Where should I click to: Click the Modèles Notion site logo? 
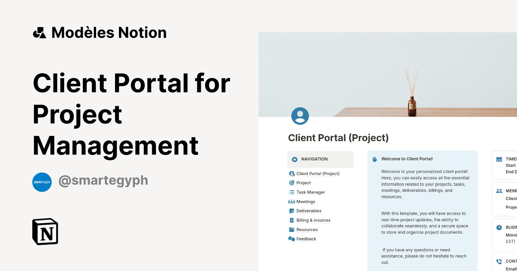[39, 32]
